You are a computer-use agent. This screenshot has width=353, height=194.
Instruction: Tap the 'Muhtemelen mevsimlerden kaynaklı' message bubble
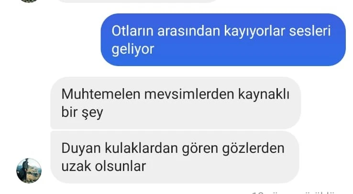tap(176, 103)
